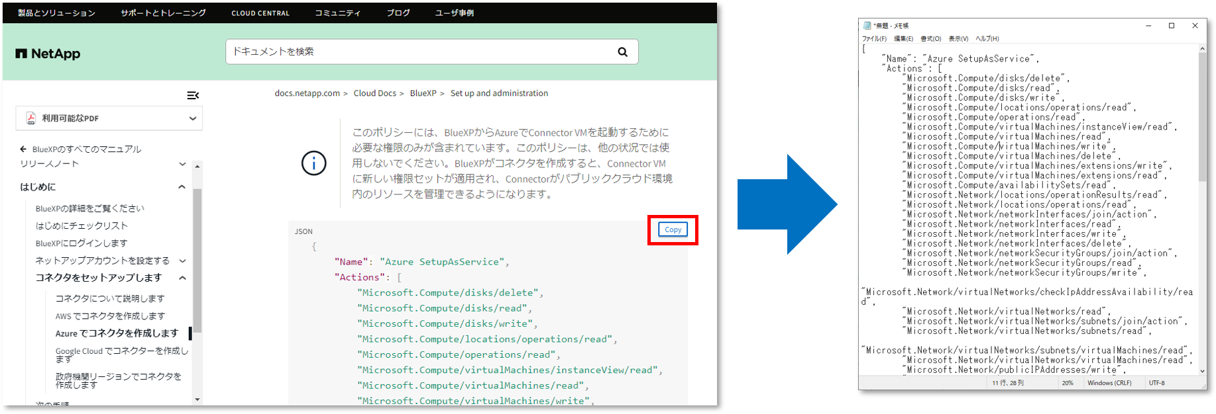Screen dimensions: 1216x414
Task: Open コネクタについて説明します page
Action: click(110, 299)
